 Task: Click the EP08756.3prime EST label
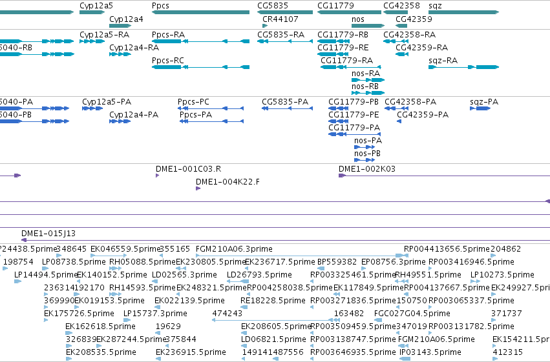[393, 262]
